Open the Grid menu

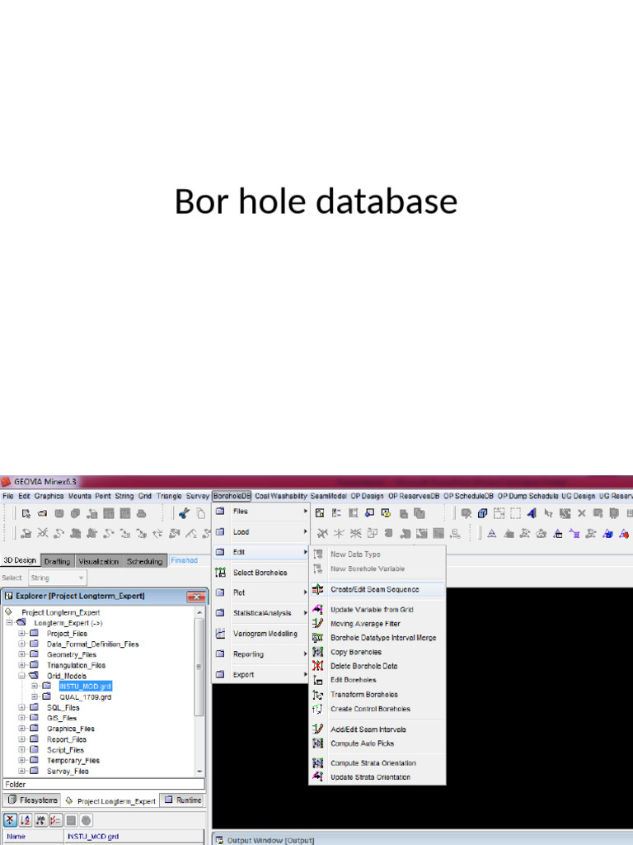(x=145, y=496)
